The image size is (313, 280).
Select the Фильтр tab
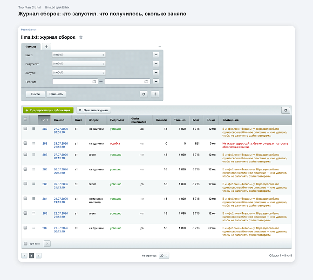coord(31,47)
